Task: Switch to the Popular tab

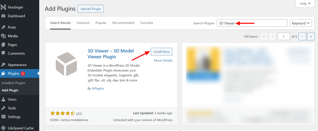Action: click(101, 23)
